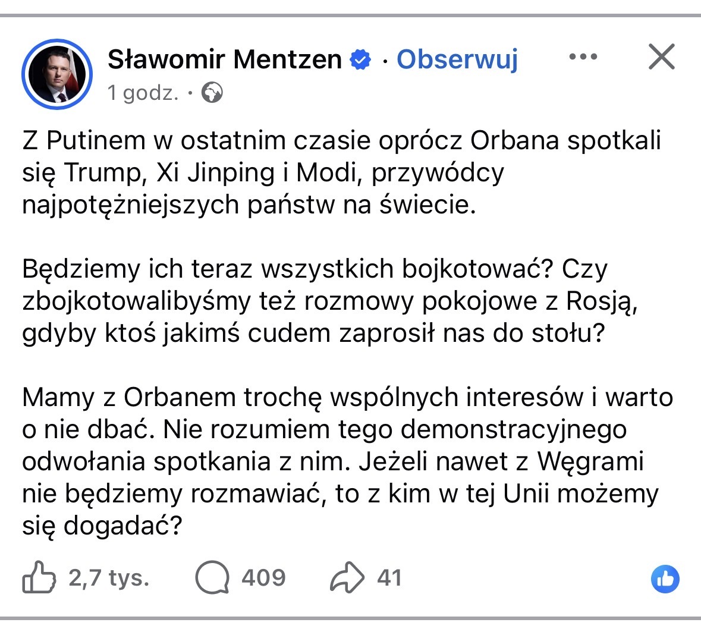The image size is (701, 632).
Task: Click the word 'Trump,' in the post
Action: 105,172
